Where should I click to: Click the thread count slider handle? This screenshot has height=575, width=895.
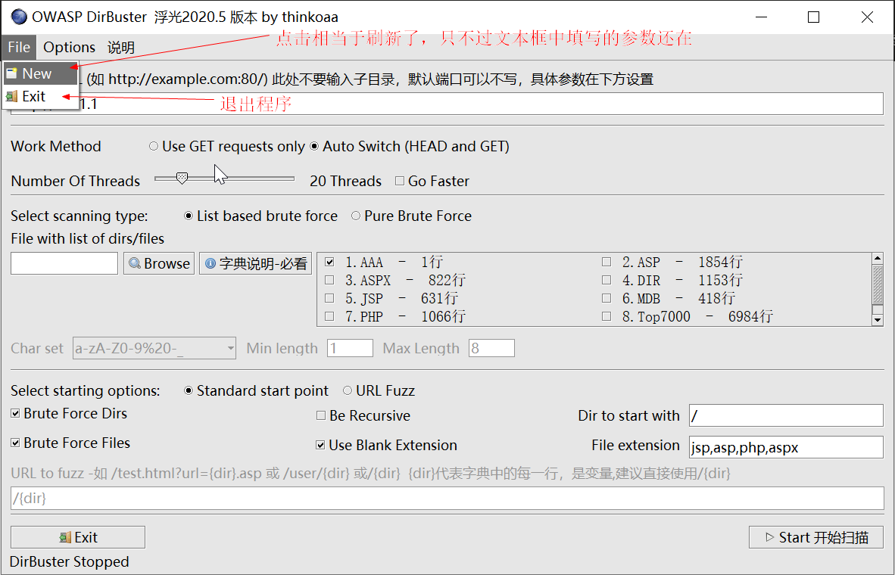(182, 179)
